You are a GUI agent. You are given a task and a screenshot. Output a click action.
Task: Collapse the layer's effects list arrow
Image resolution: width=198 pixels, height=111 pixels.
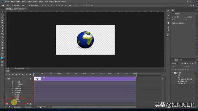(x=195, y=73)
